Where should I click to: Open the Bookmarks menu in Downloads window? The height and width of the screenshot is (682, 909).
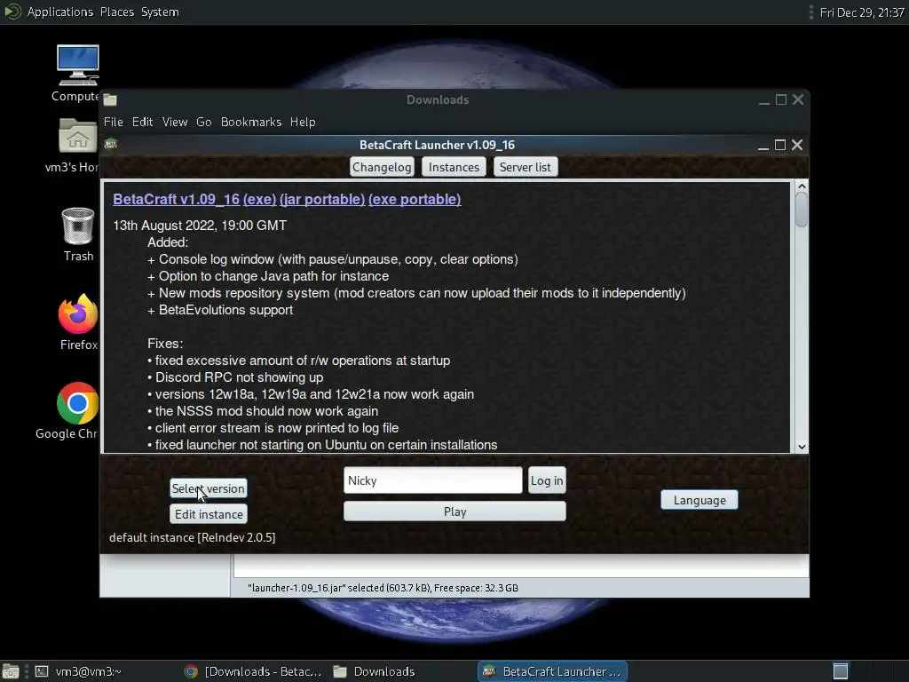pyautogui.click(x=251, y=122)
